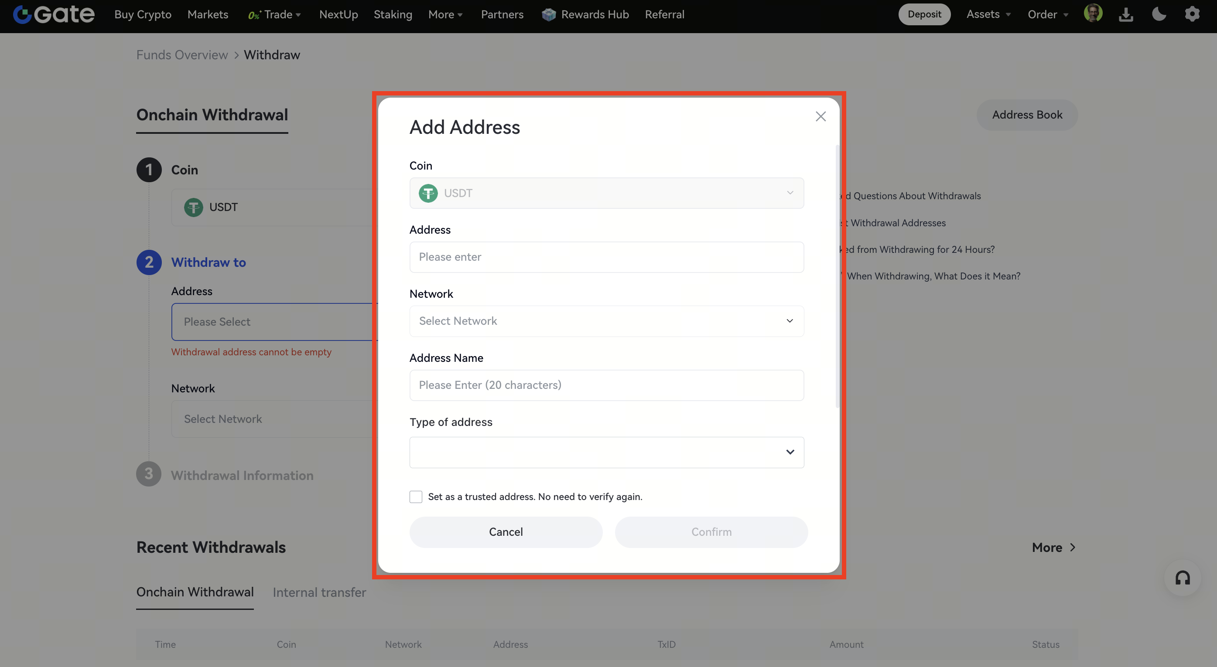Click the Address Name input field
1217x667 pixels.
click(607, 385)
